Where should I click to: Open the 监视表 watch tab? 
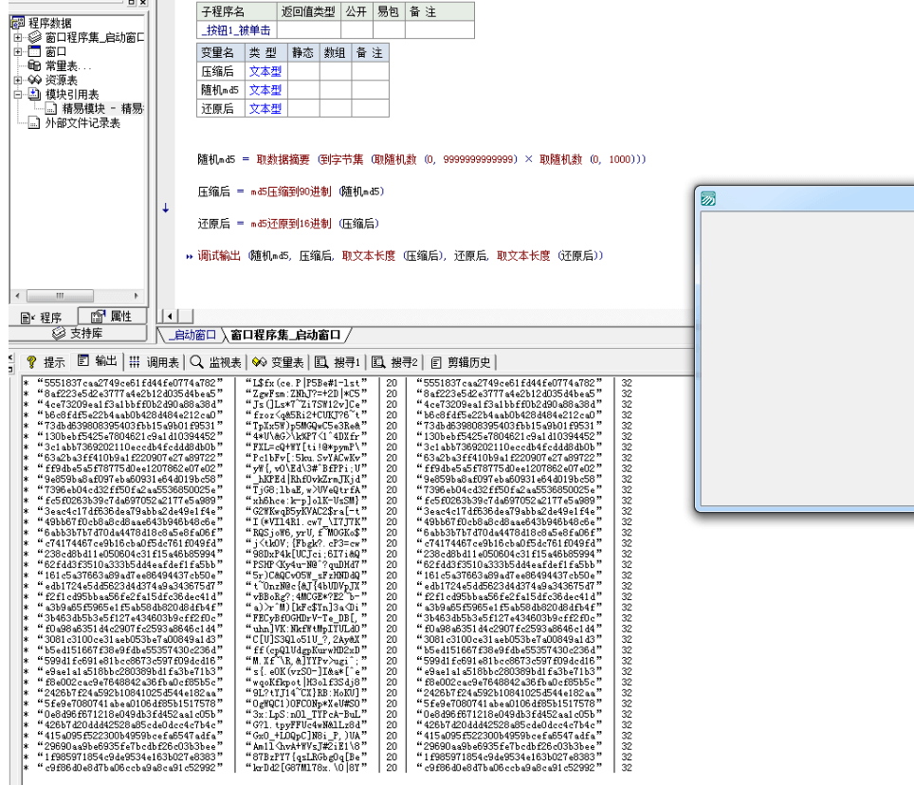point(216,361)
